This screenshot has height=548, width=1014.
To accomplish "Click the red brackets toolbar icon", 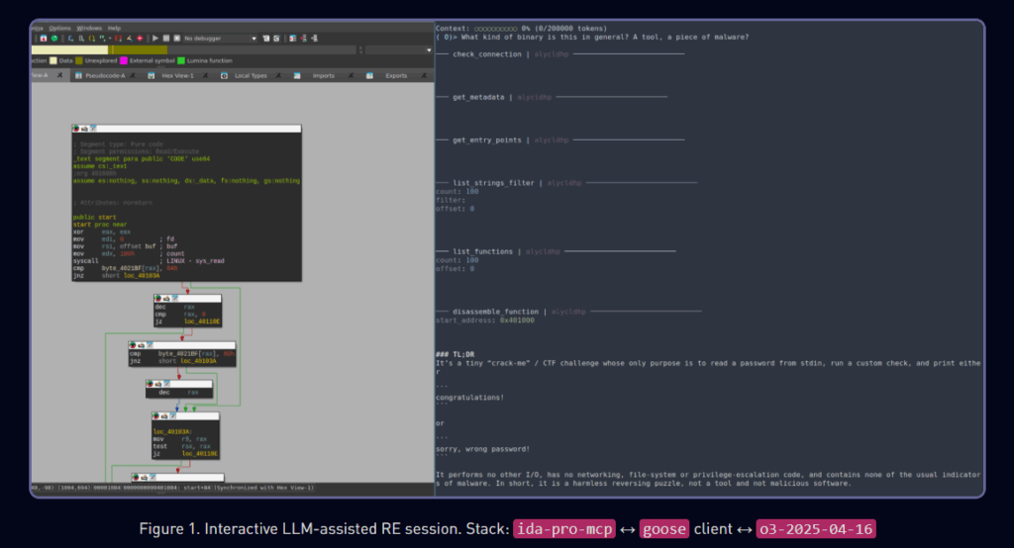I will (119, 39).
